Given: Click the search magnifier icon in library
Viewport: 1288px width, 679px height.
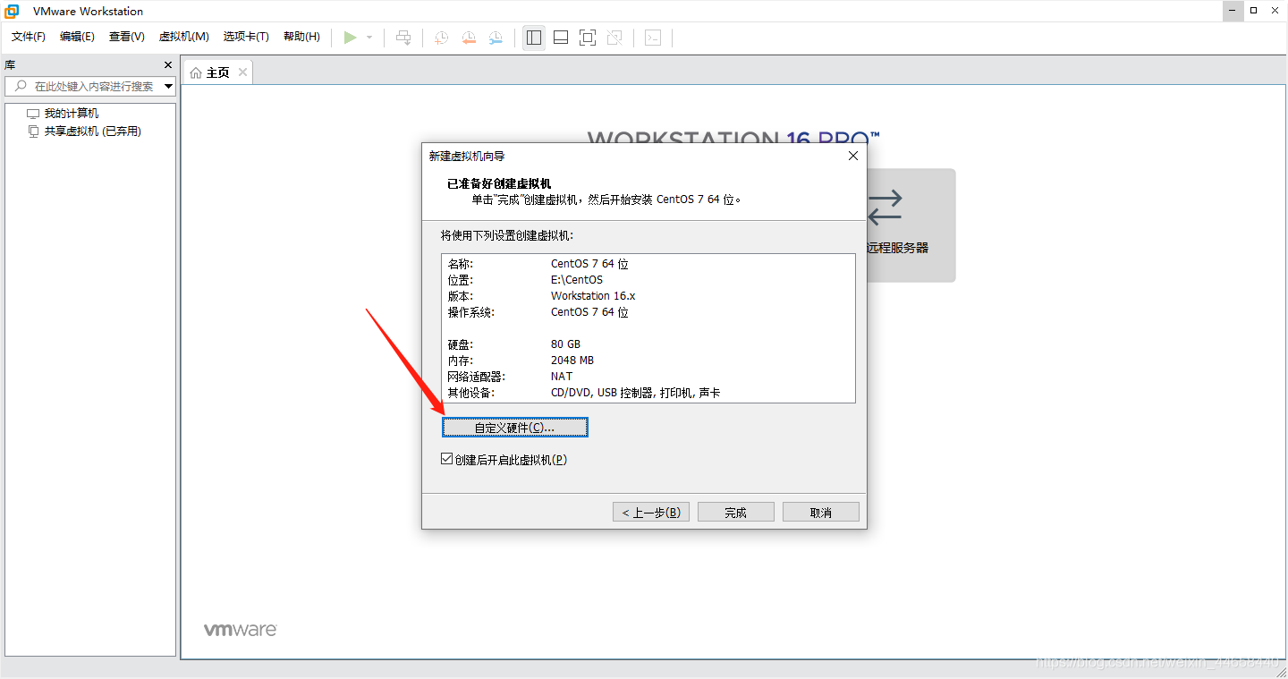Looking at the screenshot, I should tap(21, 86).
